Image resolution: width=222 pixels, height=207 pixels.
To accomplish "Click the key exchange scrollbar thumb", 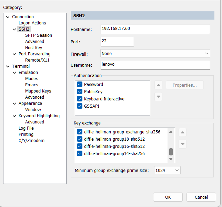I will 171,152.
